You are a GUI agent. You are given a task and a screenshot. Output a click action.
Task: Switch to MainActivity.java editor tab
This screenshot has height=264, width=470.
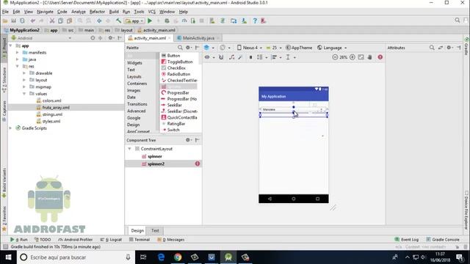point(198,38)
